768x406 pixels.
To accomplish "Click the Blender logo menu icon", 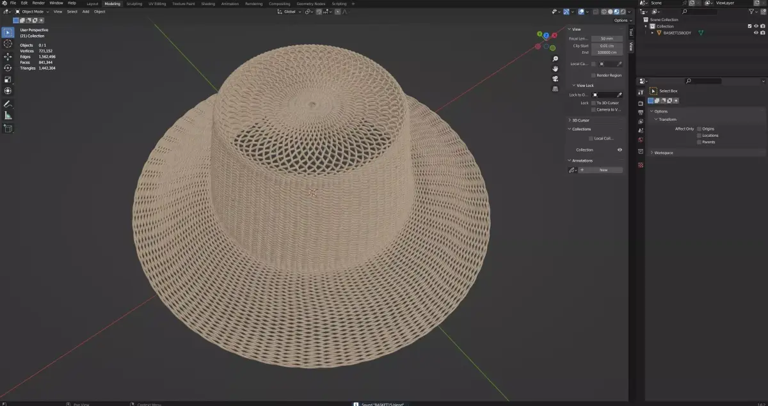I will [x=4, y=3].
